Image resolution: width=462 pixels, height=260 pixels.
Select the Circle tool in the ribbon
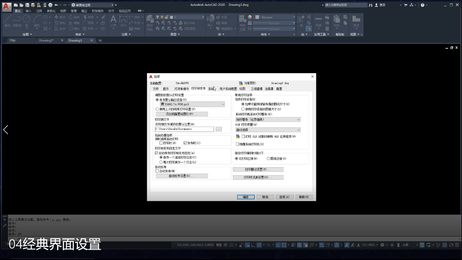point(27,19)
